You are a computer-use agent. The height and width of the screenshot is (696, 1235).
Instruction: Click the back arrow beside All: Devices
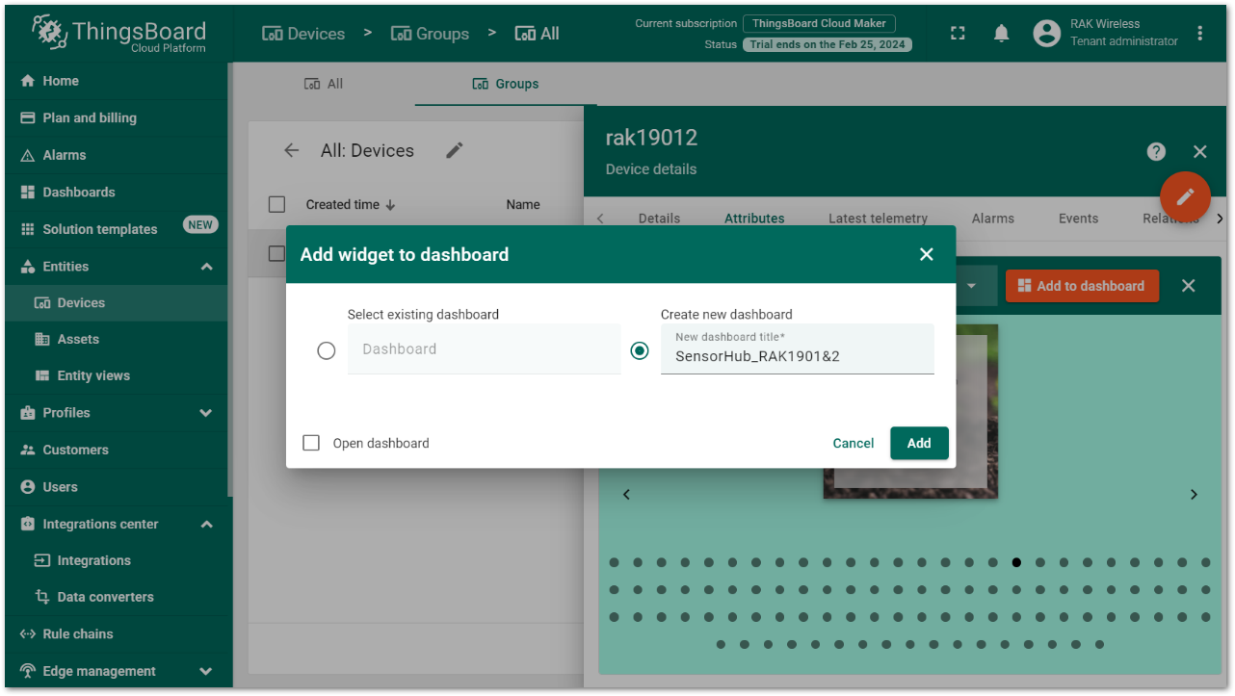[292, 150]
